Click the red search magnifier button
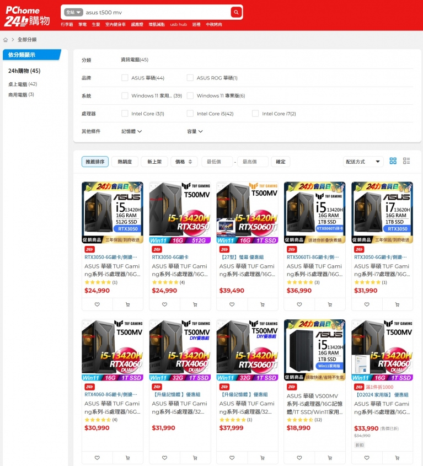 tap(236, 12)
